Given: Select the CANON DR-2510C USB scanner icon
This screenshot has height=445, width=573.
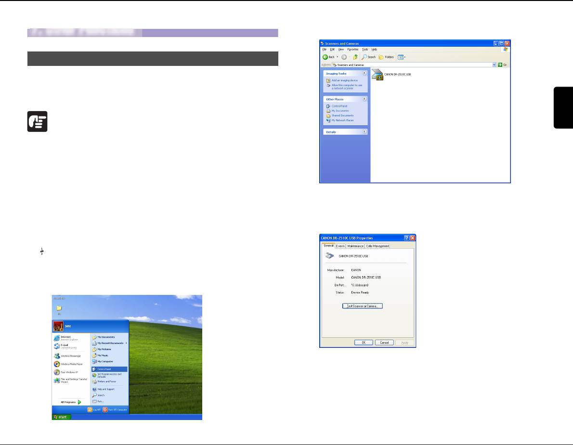Looking at the screenshot, I should click(378, 75).
